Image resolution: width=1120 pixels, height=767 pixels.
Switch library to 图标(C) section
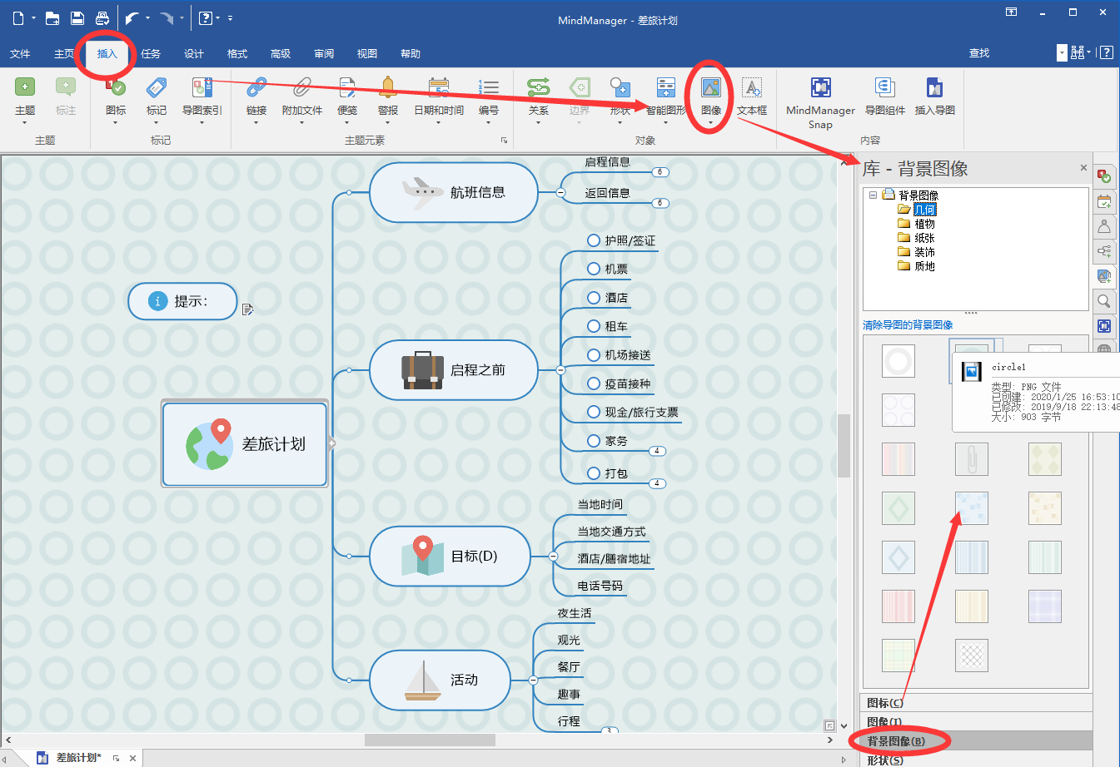pos(976,703)
